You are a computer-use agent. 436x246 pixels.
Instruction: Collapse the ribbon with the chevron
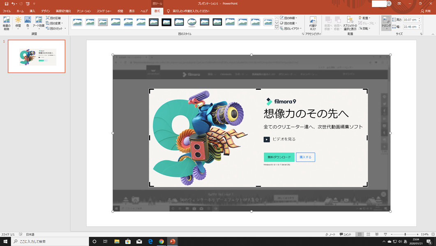click(433, 34)
